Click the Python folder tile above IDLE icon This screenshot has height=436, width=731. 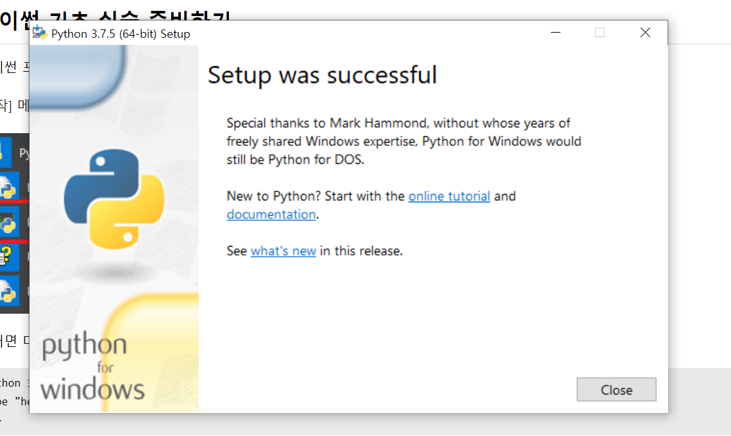point(6,152)
